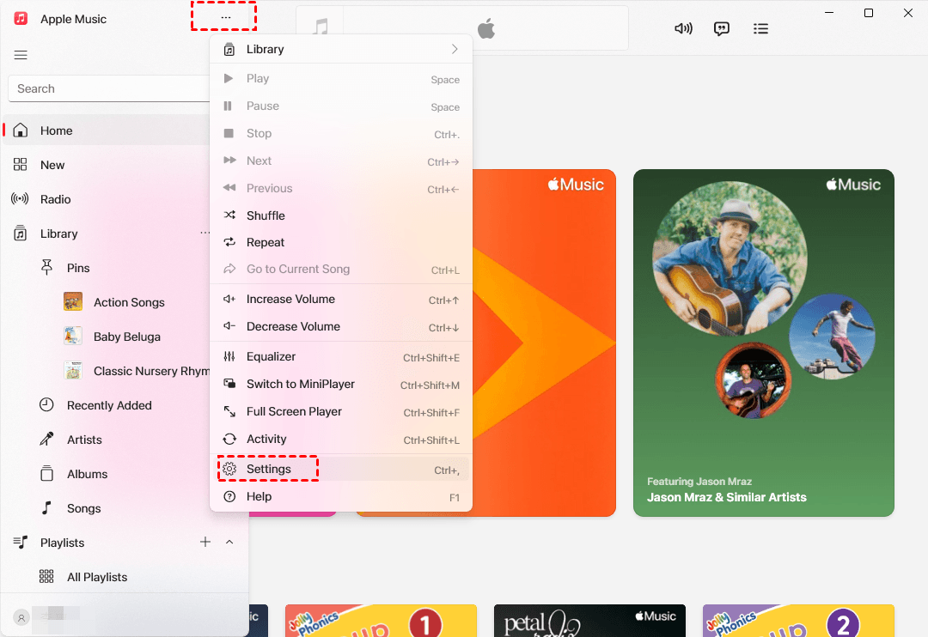Click Increase Volume menu item
This screenshot has width=928, height=637.
pos(341,300)
